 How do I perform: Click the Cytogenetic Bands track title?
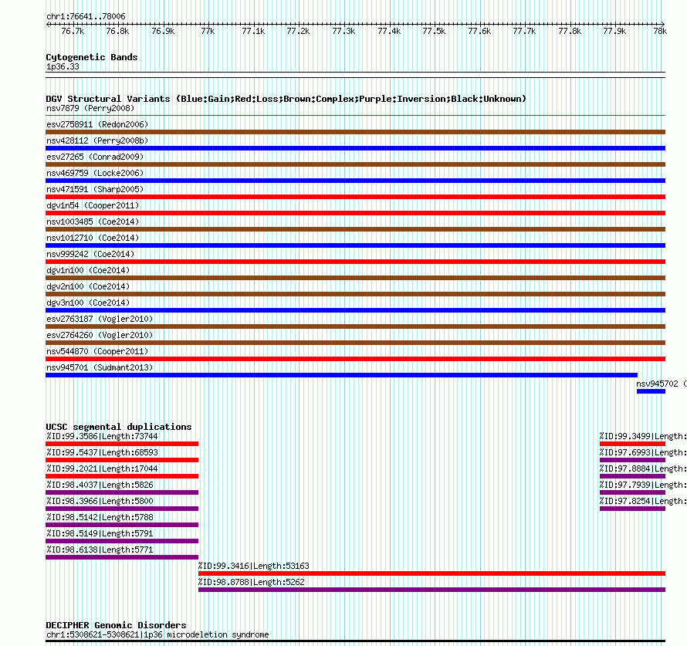[x=92, y=57]
